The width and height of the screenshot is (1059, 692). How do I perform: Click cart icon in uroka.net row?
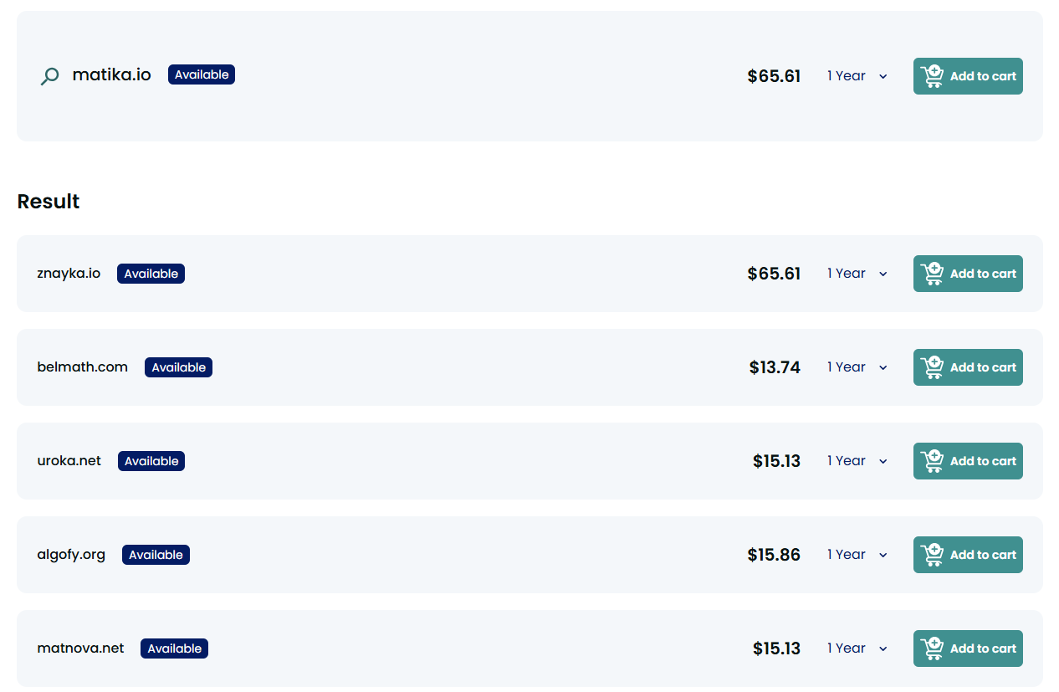[x=932, y=461]
